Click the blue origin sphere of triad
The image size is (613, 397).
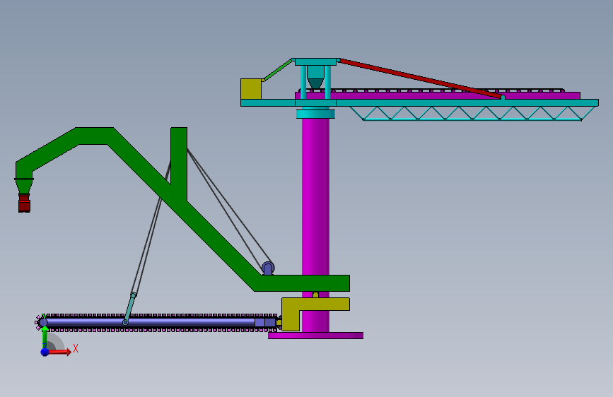click(45, 352)
